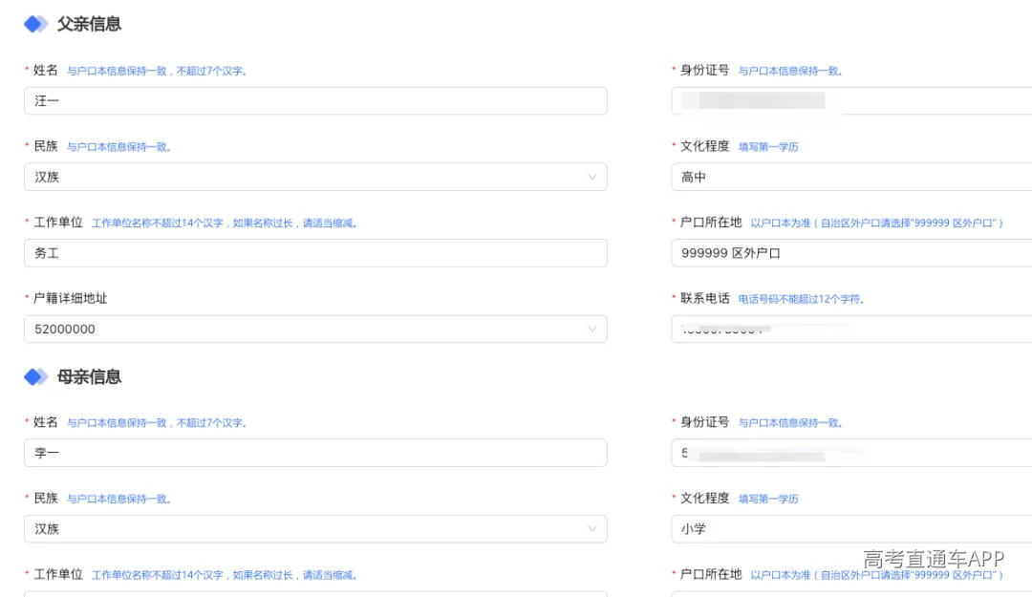Screen dimensions: 1032x597
Task: Click the father's 户籍详细地址 label
Action: (x=71, y=298)
